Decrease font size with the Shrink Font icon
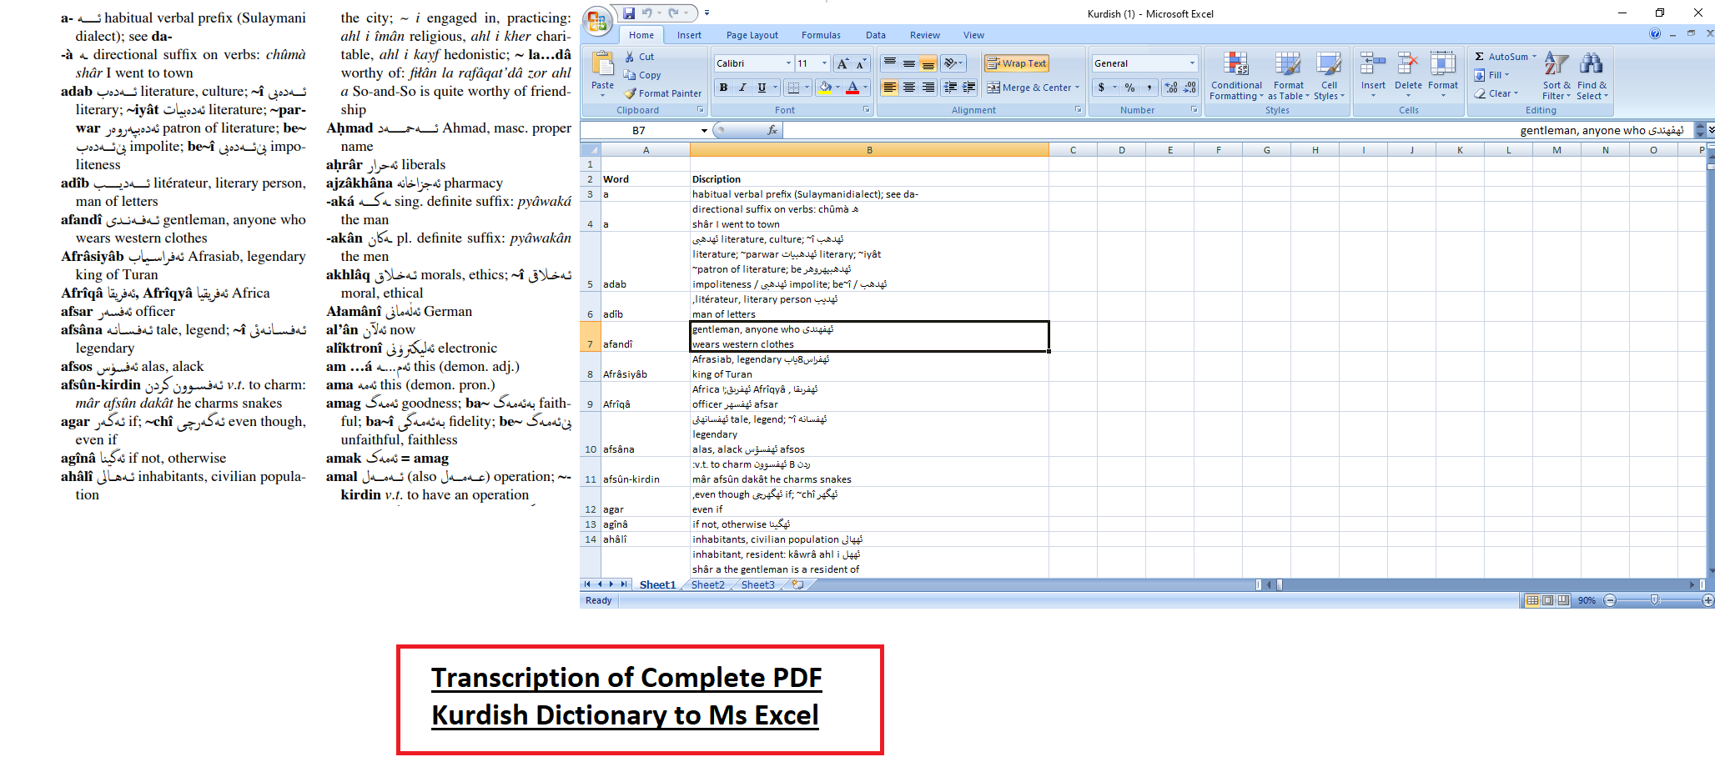Image resolution: width=1715 pixels, height=772 pixels. point(861,63)
